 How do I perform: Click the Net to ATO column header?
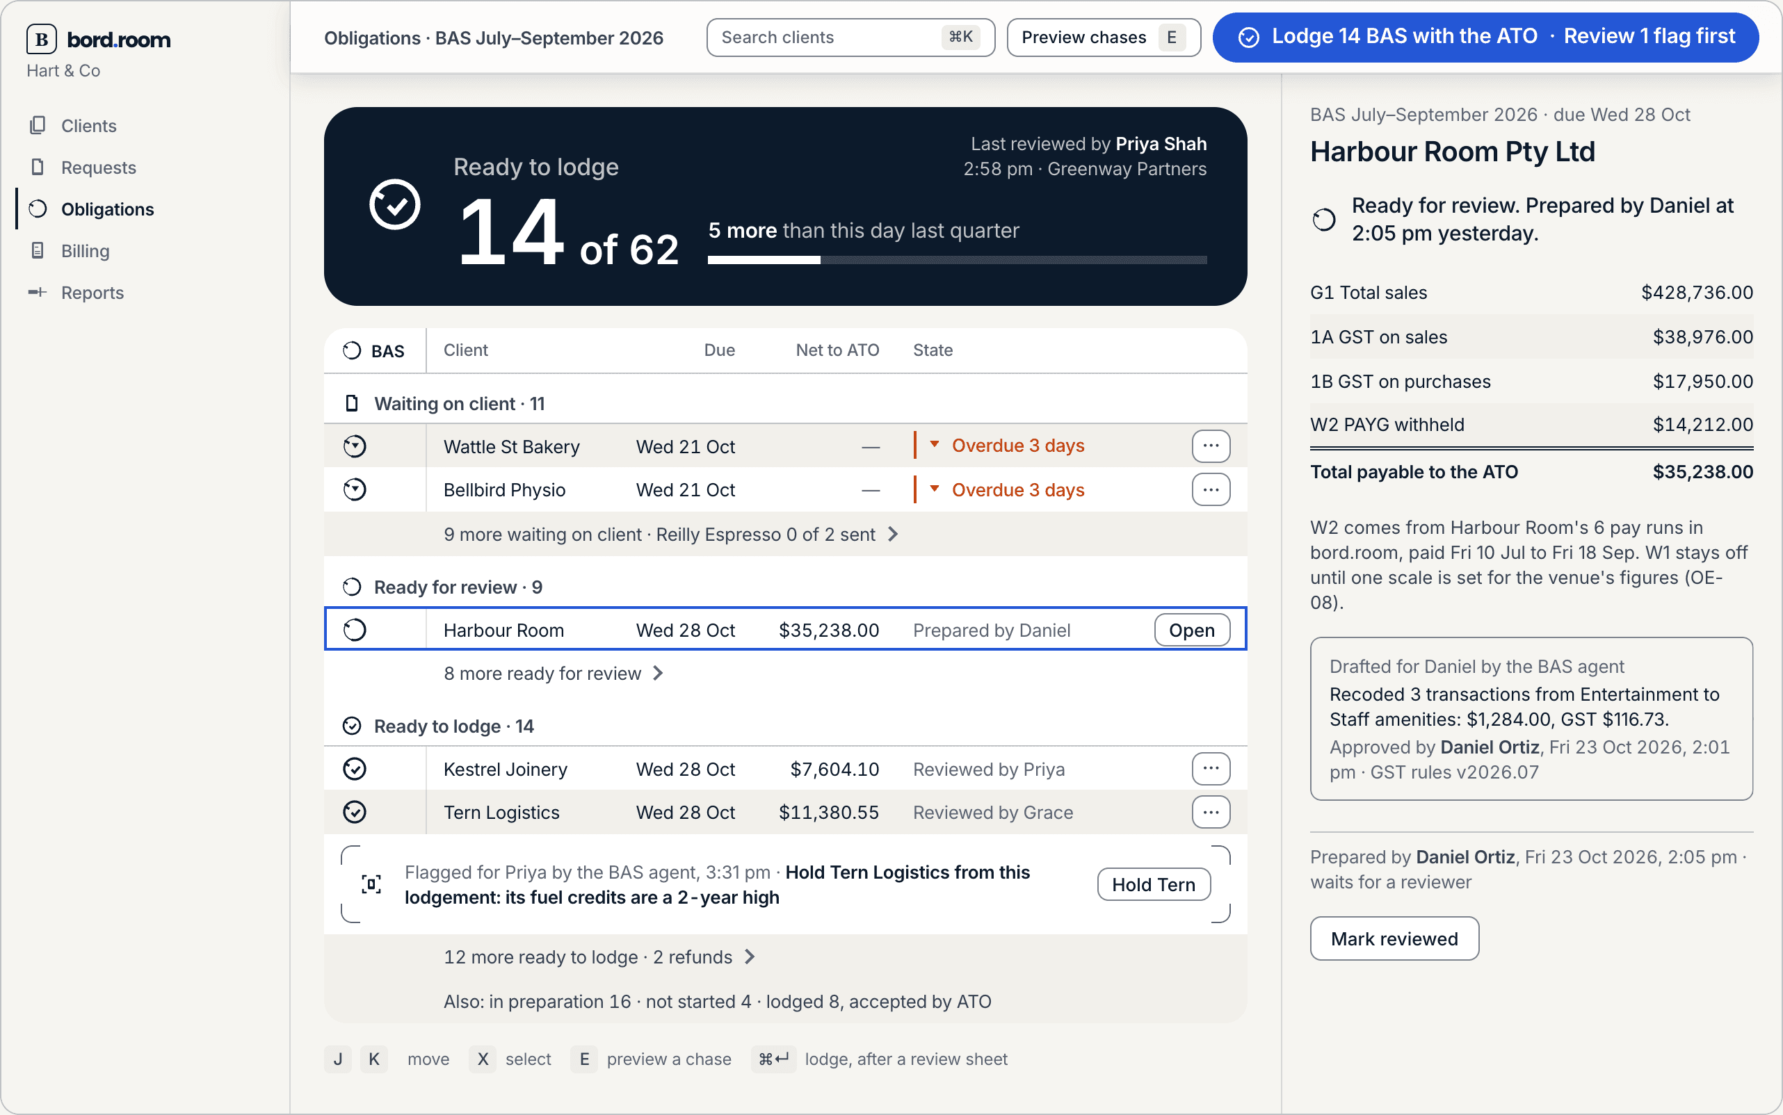pos(837,350)
